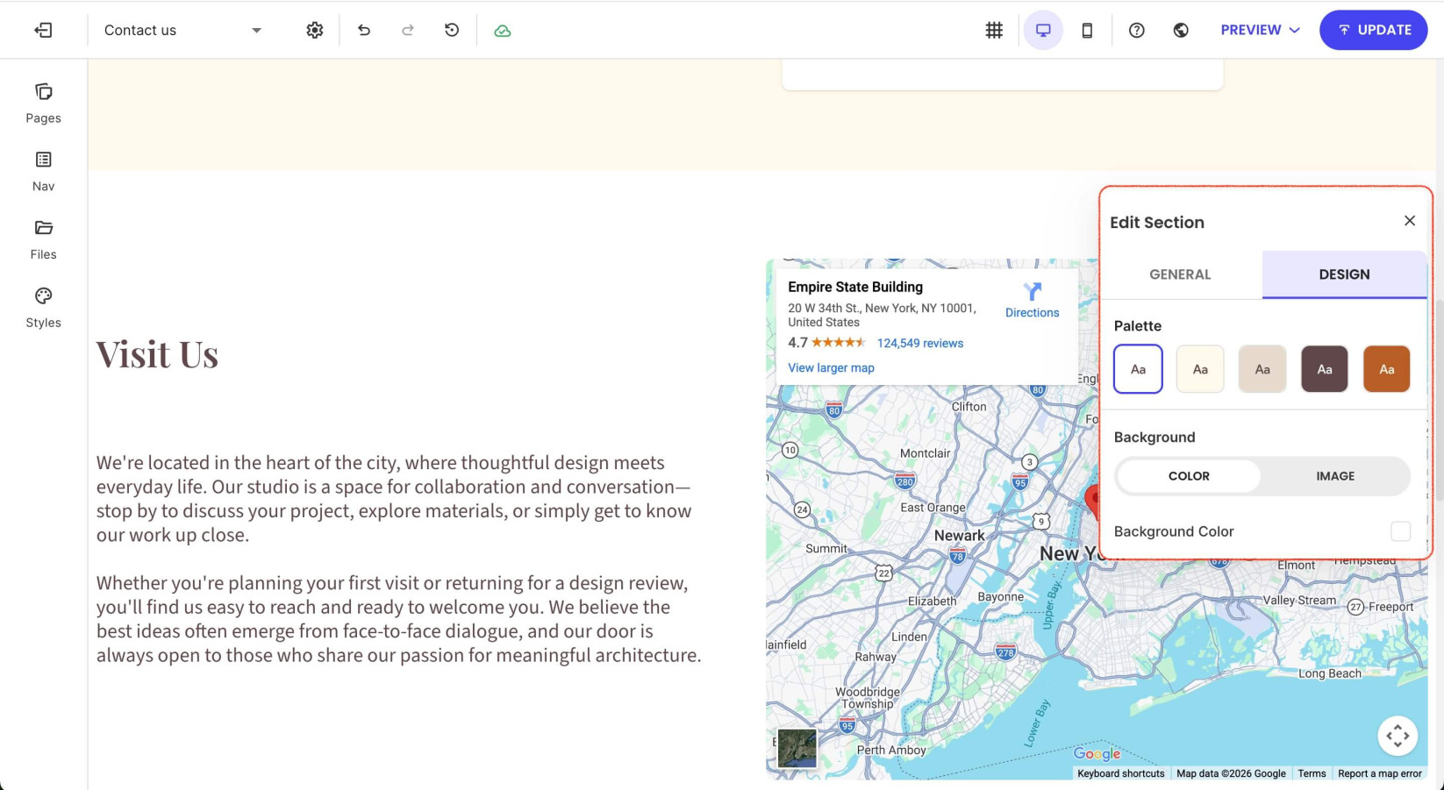Screen dimensions: 1444x790
Task: Choose the cream palette swatch
Action: [x=1200, y=369]
